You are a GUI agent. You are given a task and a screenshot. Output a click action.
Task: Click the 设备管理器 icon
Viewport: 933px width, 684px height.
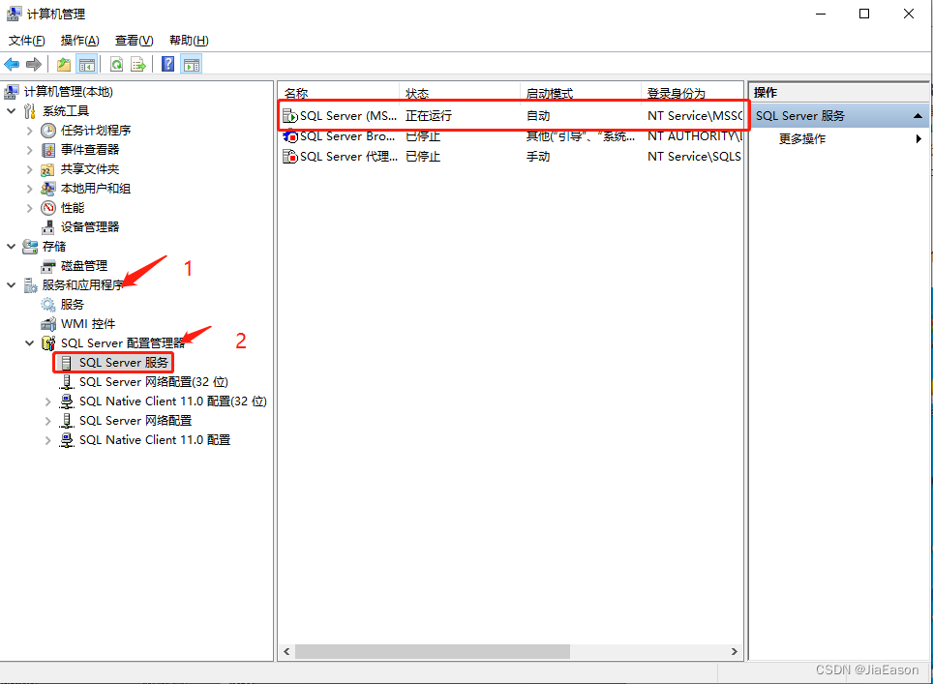48,227
